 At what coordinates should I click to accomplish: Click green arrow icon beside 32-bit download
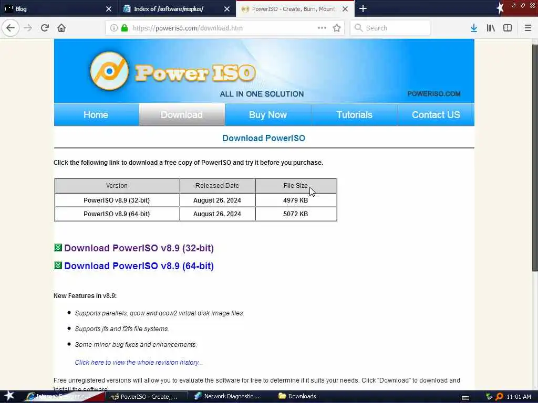pyautogui.click(x=58, y=248)
